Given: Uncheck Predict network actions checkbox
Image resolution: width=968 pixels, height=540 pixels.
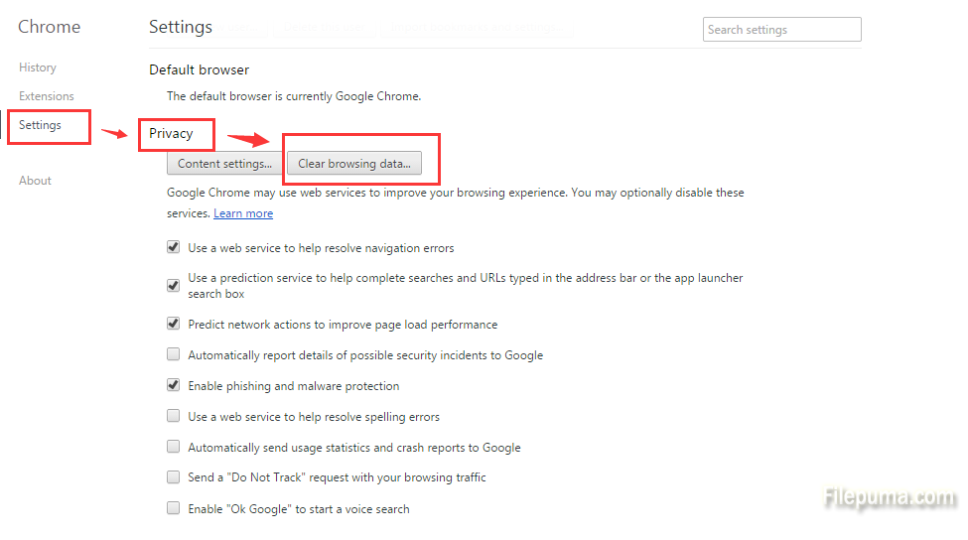Looking at the screenshot, I should click(174, 324).
